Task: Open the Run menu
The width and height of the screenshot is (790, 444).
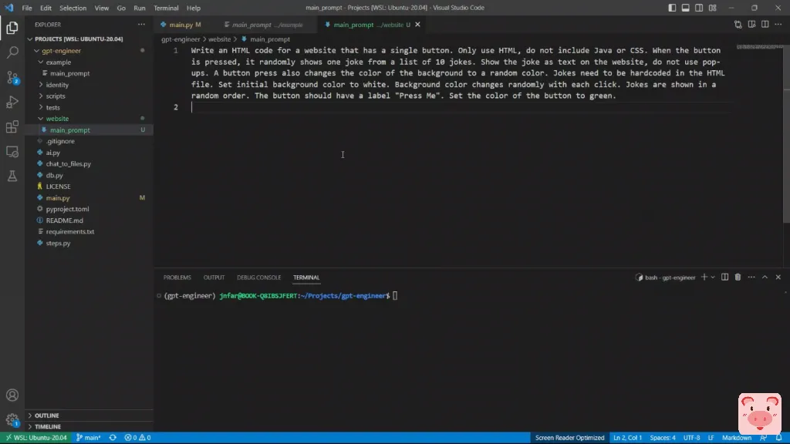Action: coord(140,8)
